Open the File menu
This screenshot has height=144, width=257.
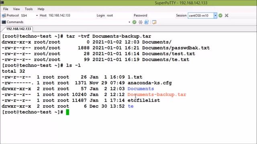tap(6, 9)
